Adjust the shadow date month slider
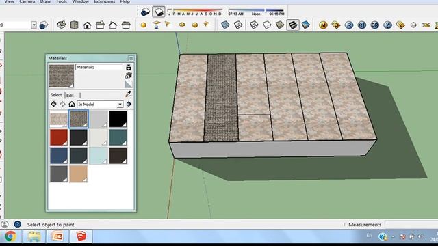 point(194,12)
